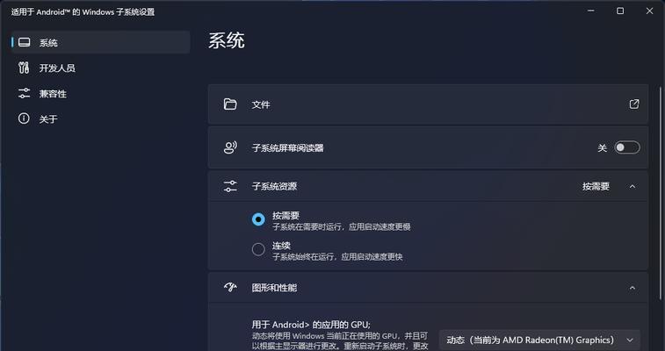Click '子系统始终在运行，应用启动速度更快' description

(x=337, y=256)
